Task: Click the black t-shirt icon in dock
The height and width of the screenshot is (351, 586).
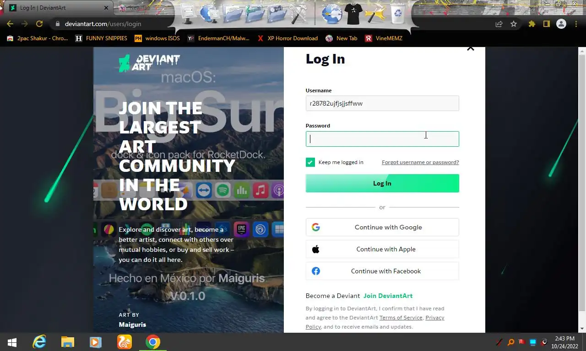Action: 354,14
